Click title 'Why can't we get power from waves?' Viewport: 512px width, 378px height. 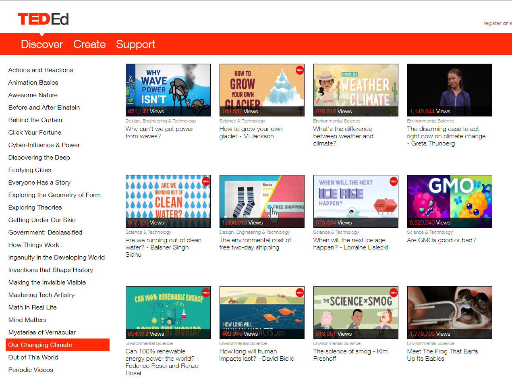tap(160, 133)
